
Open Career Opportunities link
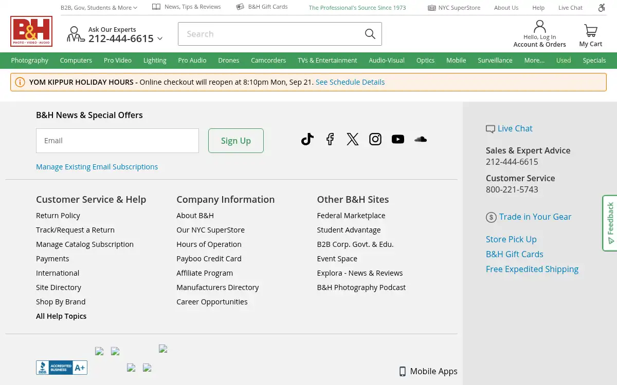[212, 302]
